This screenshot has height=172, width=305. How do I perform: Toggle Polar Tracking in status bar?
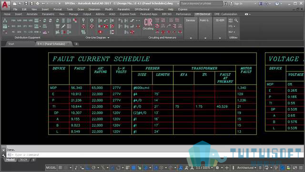(93, 168)
